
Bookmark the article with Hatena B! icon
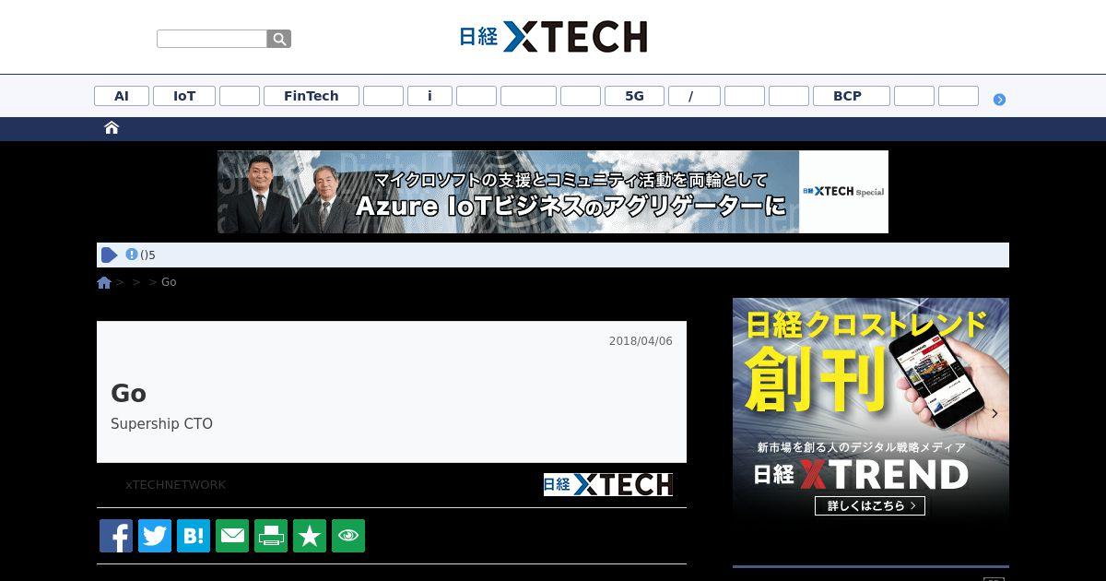click(194, 536)
